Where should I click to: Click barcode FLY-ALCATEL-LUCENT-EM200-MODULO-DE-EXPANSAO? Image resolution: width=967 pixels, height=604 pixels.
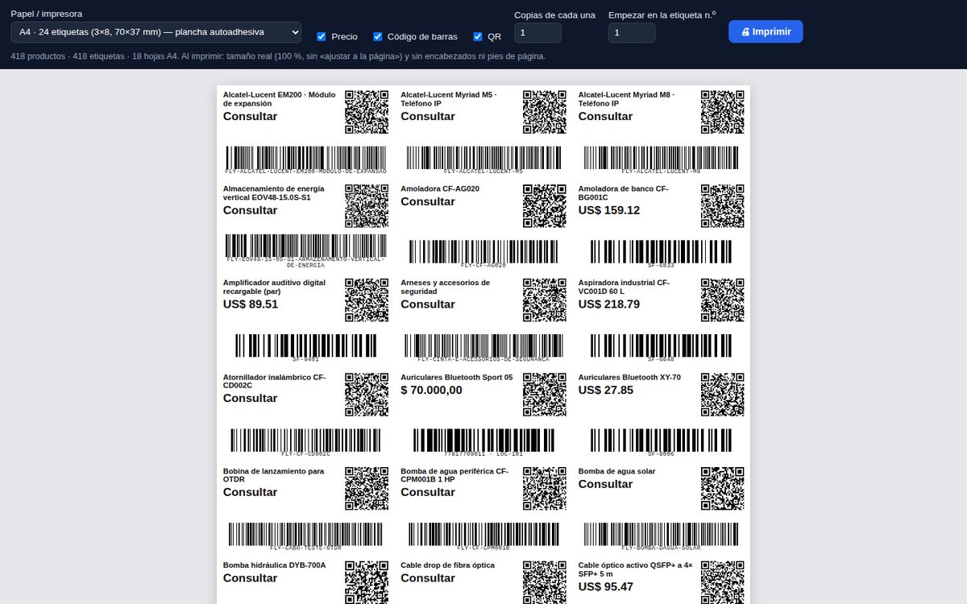click(x=306, y=159)
